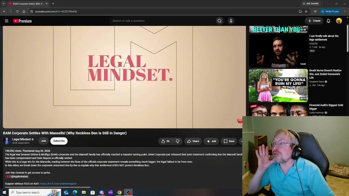This screenshot has width=349, height=196.
Task: Click the Ask button below the video
Action: click(x=211, y=141)
